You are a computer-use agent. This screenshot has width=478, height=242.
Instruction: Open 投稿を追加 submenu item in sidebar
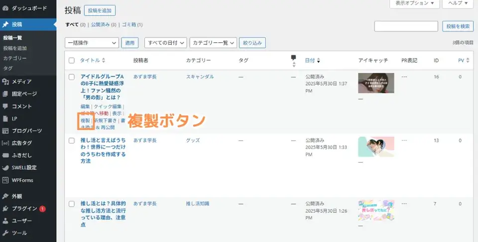[15, 48]
